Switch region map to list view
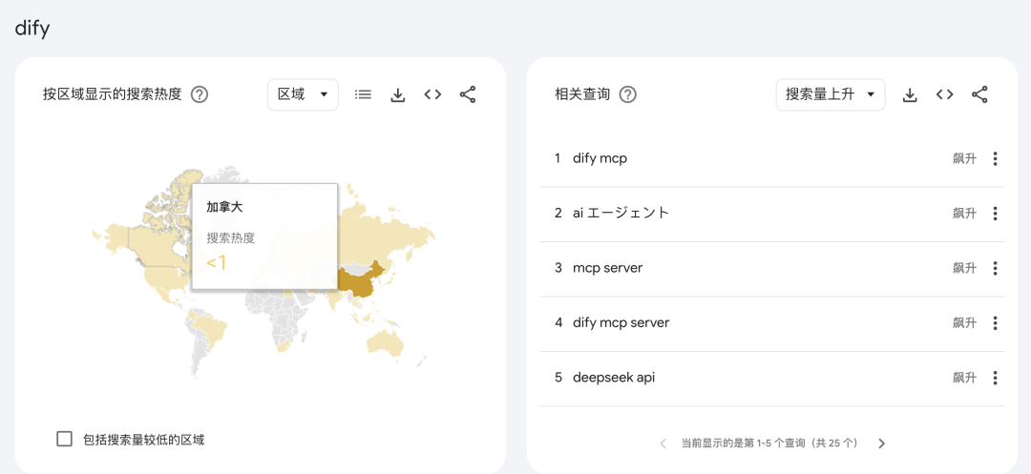 (363, 94)
